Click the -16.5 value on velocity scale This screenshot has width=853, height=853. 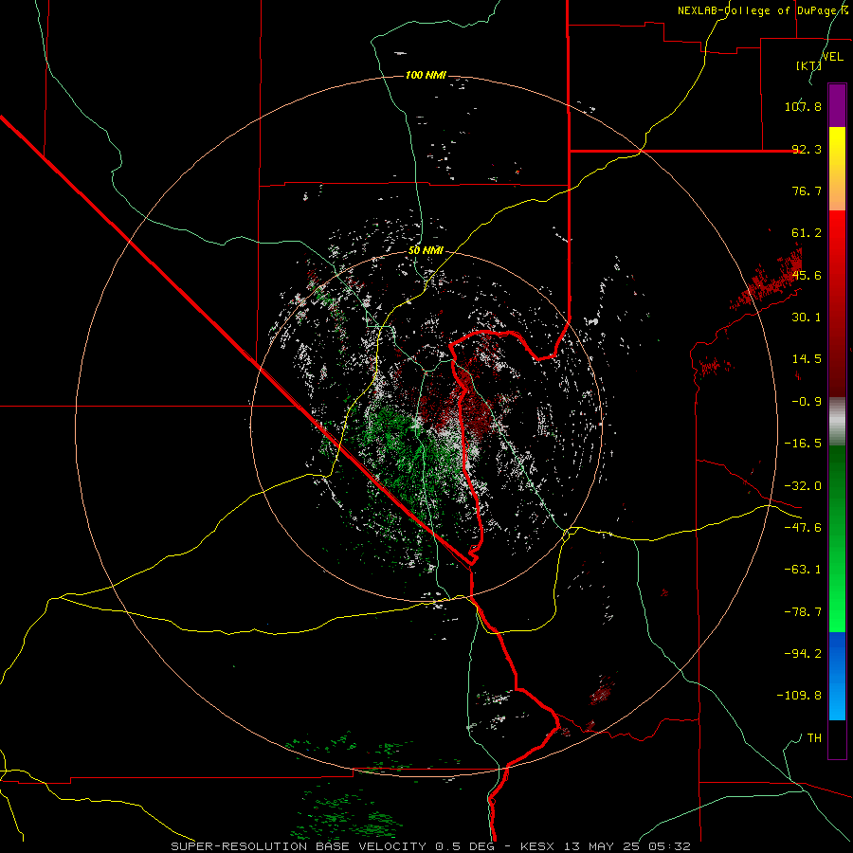pos(803,444)
